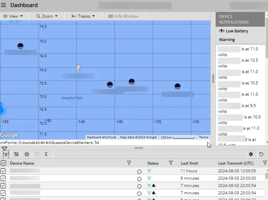Click the 'is at 9.5' volts notification

tap(237, 108)
